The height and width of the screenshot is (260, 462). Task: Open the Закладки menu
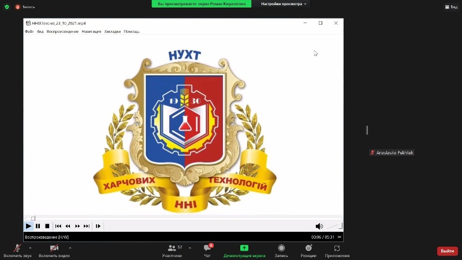[x=112, y=31]
